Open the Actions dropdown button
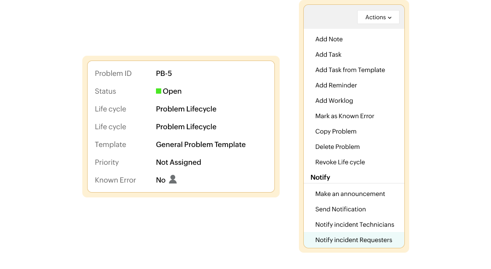This screenshot has width=491, height=269. click(378, 17)
